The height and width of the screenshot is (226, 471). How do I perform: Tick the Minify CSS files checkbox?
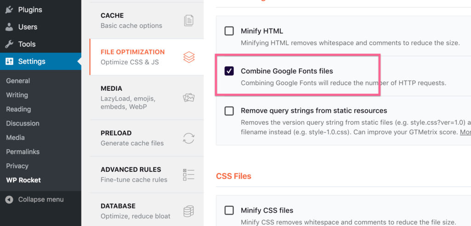(229, 210)
